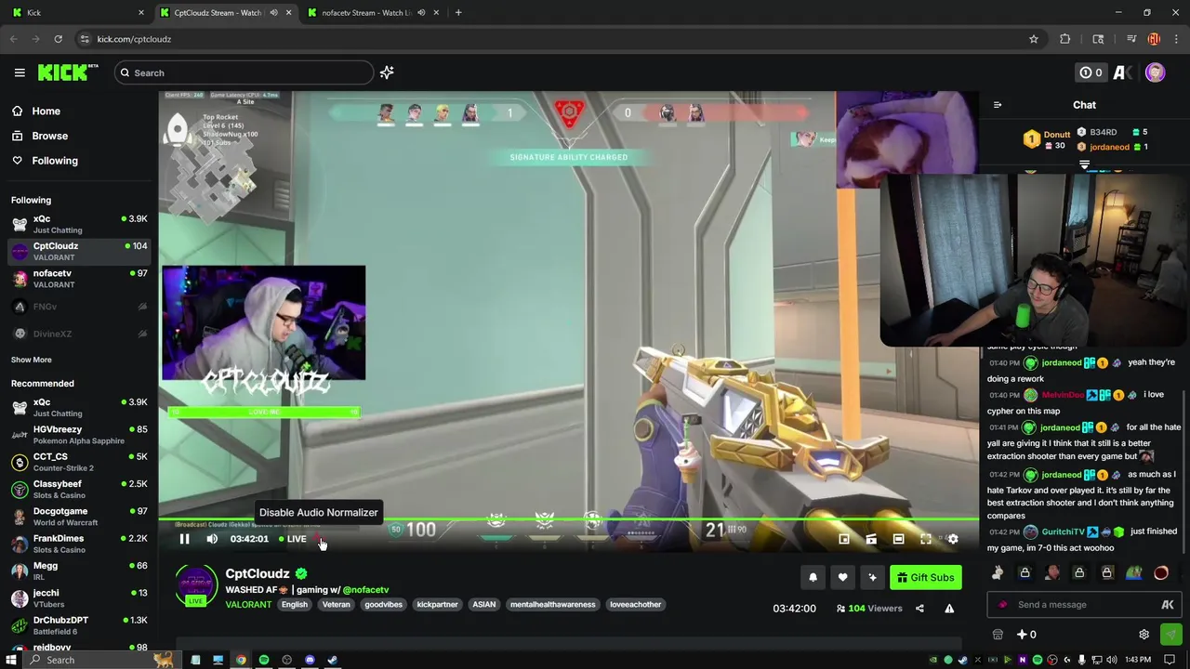1190x669 pixels.
Task: Reload the page
Action: coord(58,39)
